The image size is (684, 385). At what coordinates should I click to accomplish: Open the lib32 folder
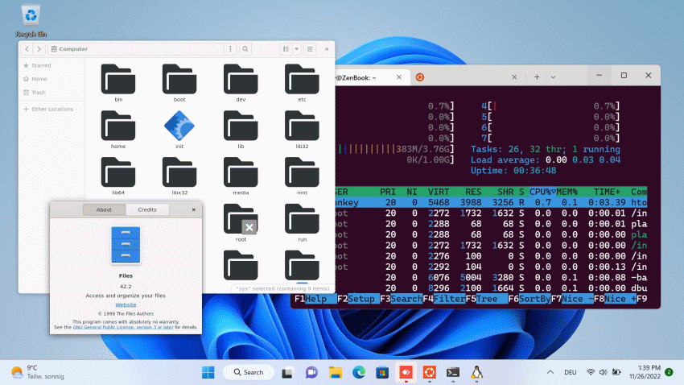pos(302,130)
